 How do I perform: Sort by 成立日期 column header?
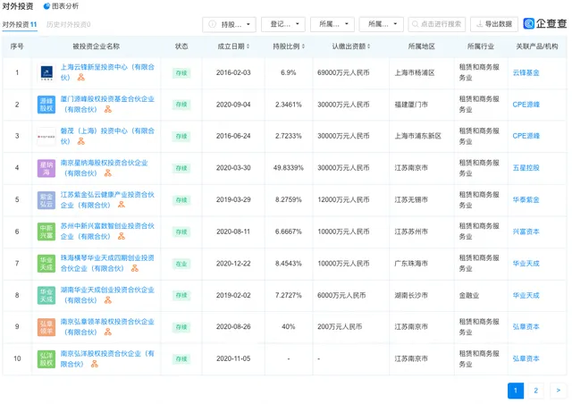(x=234, y=45)
